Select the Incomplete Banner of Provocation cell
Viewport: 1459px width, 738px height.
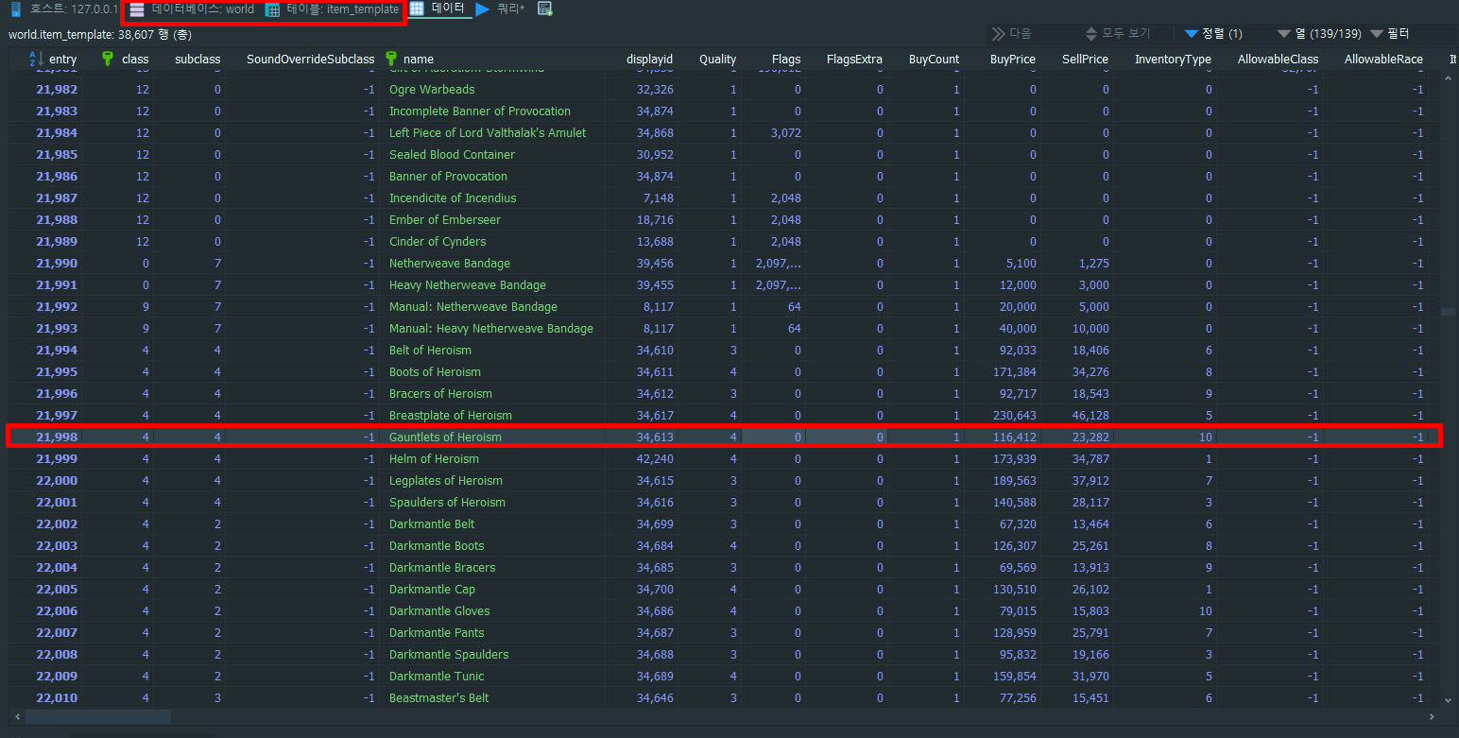click(x=480, y=112)
